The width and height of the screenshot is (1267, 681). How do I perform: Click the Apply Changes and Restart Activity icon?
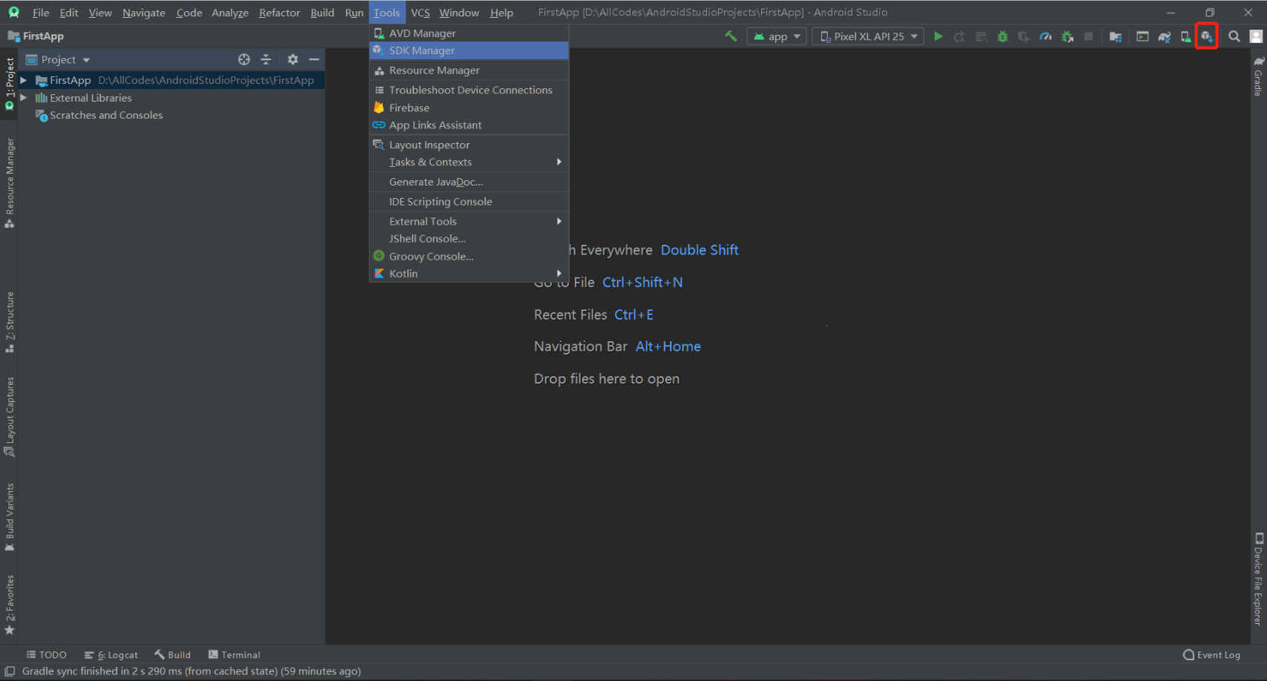[959, 36]
